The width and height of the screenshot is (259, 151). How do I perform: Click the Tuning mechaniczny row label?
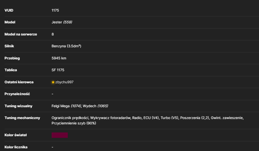[x=22, y=118]
